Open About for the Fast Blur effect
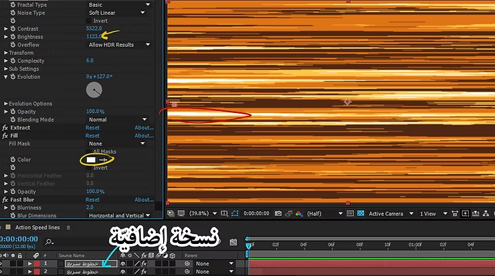This screenshot has height=276, width=495. tap(144, 200)
